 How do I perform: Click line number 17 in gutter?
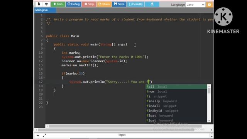click(41, 82)
